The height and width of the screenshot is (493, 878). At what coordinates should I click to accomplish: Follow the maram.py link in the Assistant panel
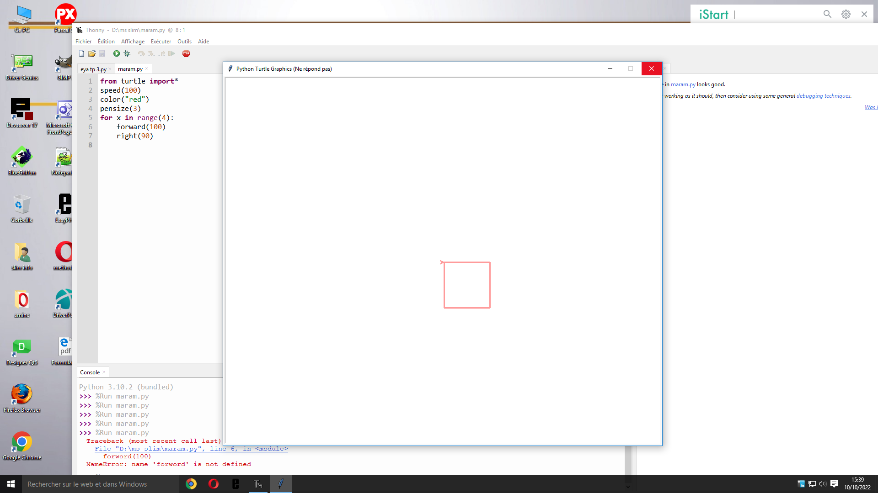click(683, 84)
